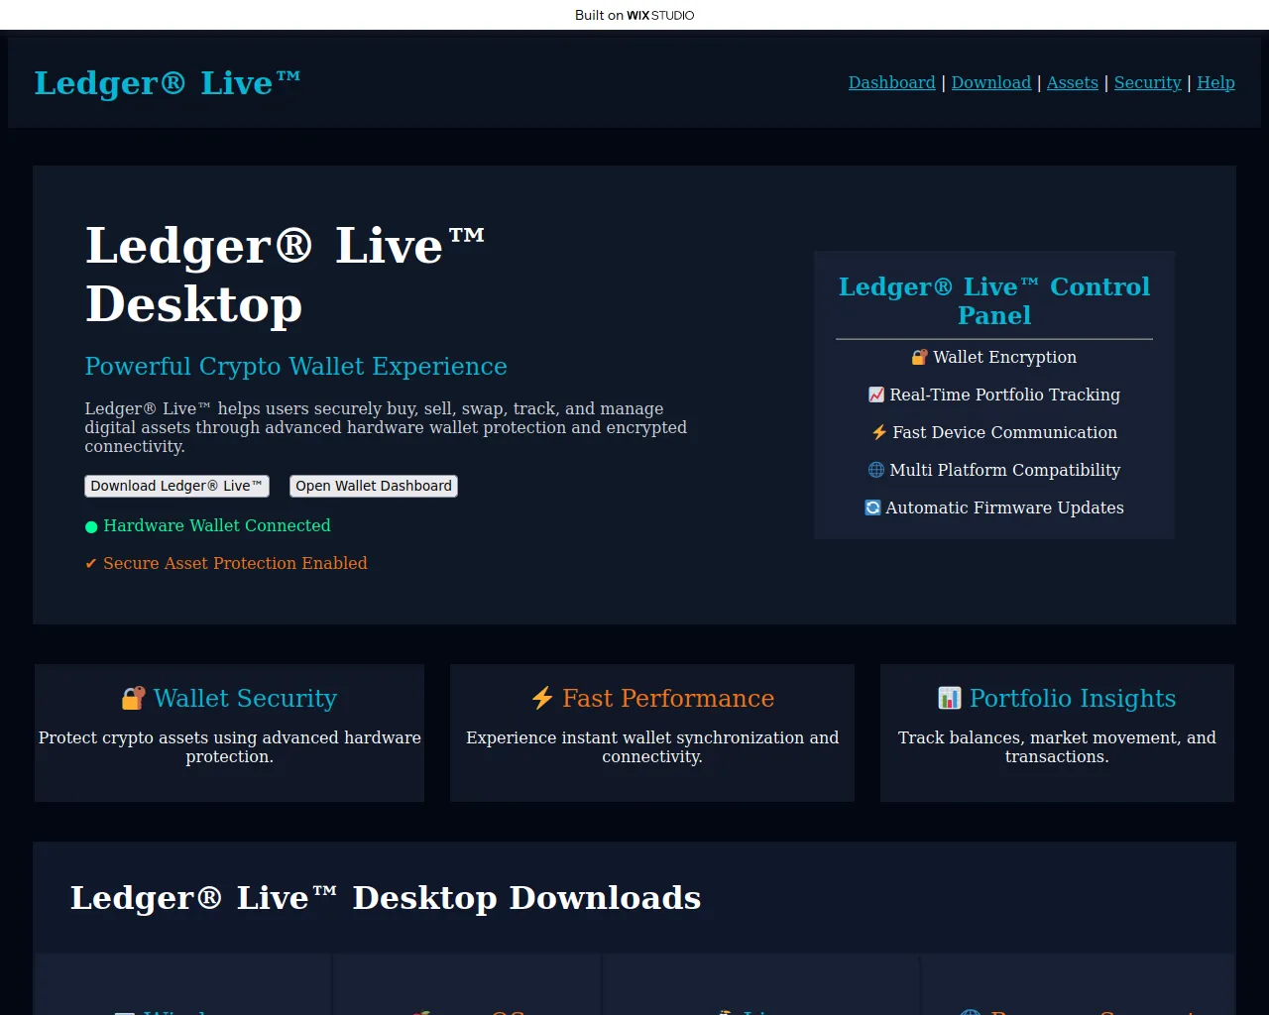The height and width of the screenshot is (1015, 1269).
Task: Click the Built on Wix Studio banner
Action: [634, 15]
